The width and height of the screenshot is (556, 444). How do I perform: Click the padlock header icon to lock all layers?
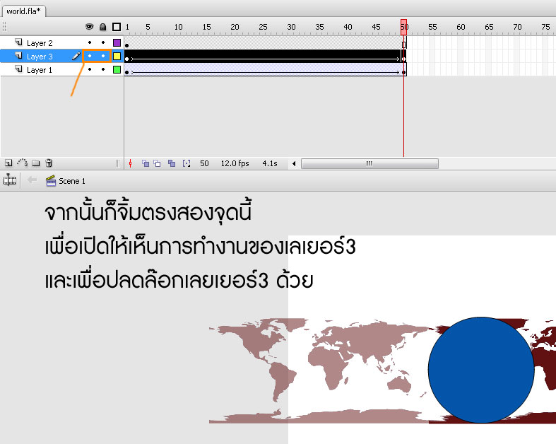click(x=103, y=27)
